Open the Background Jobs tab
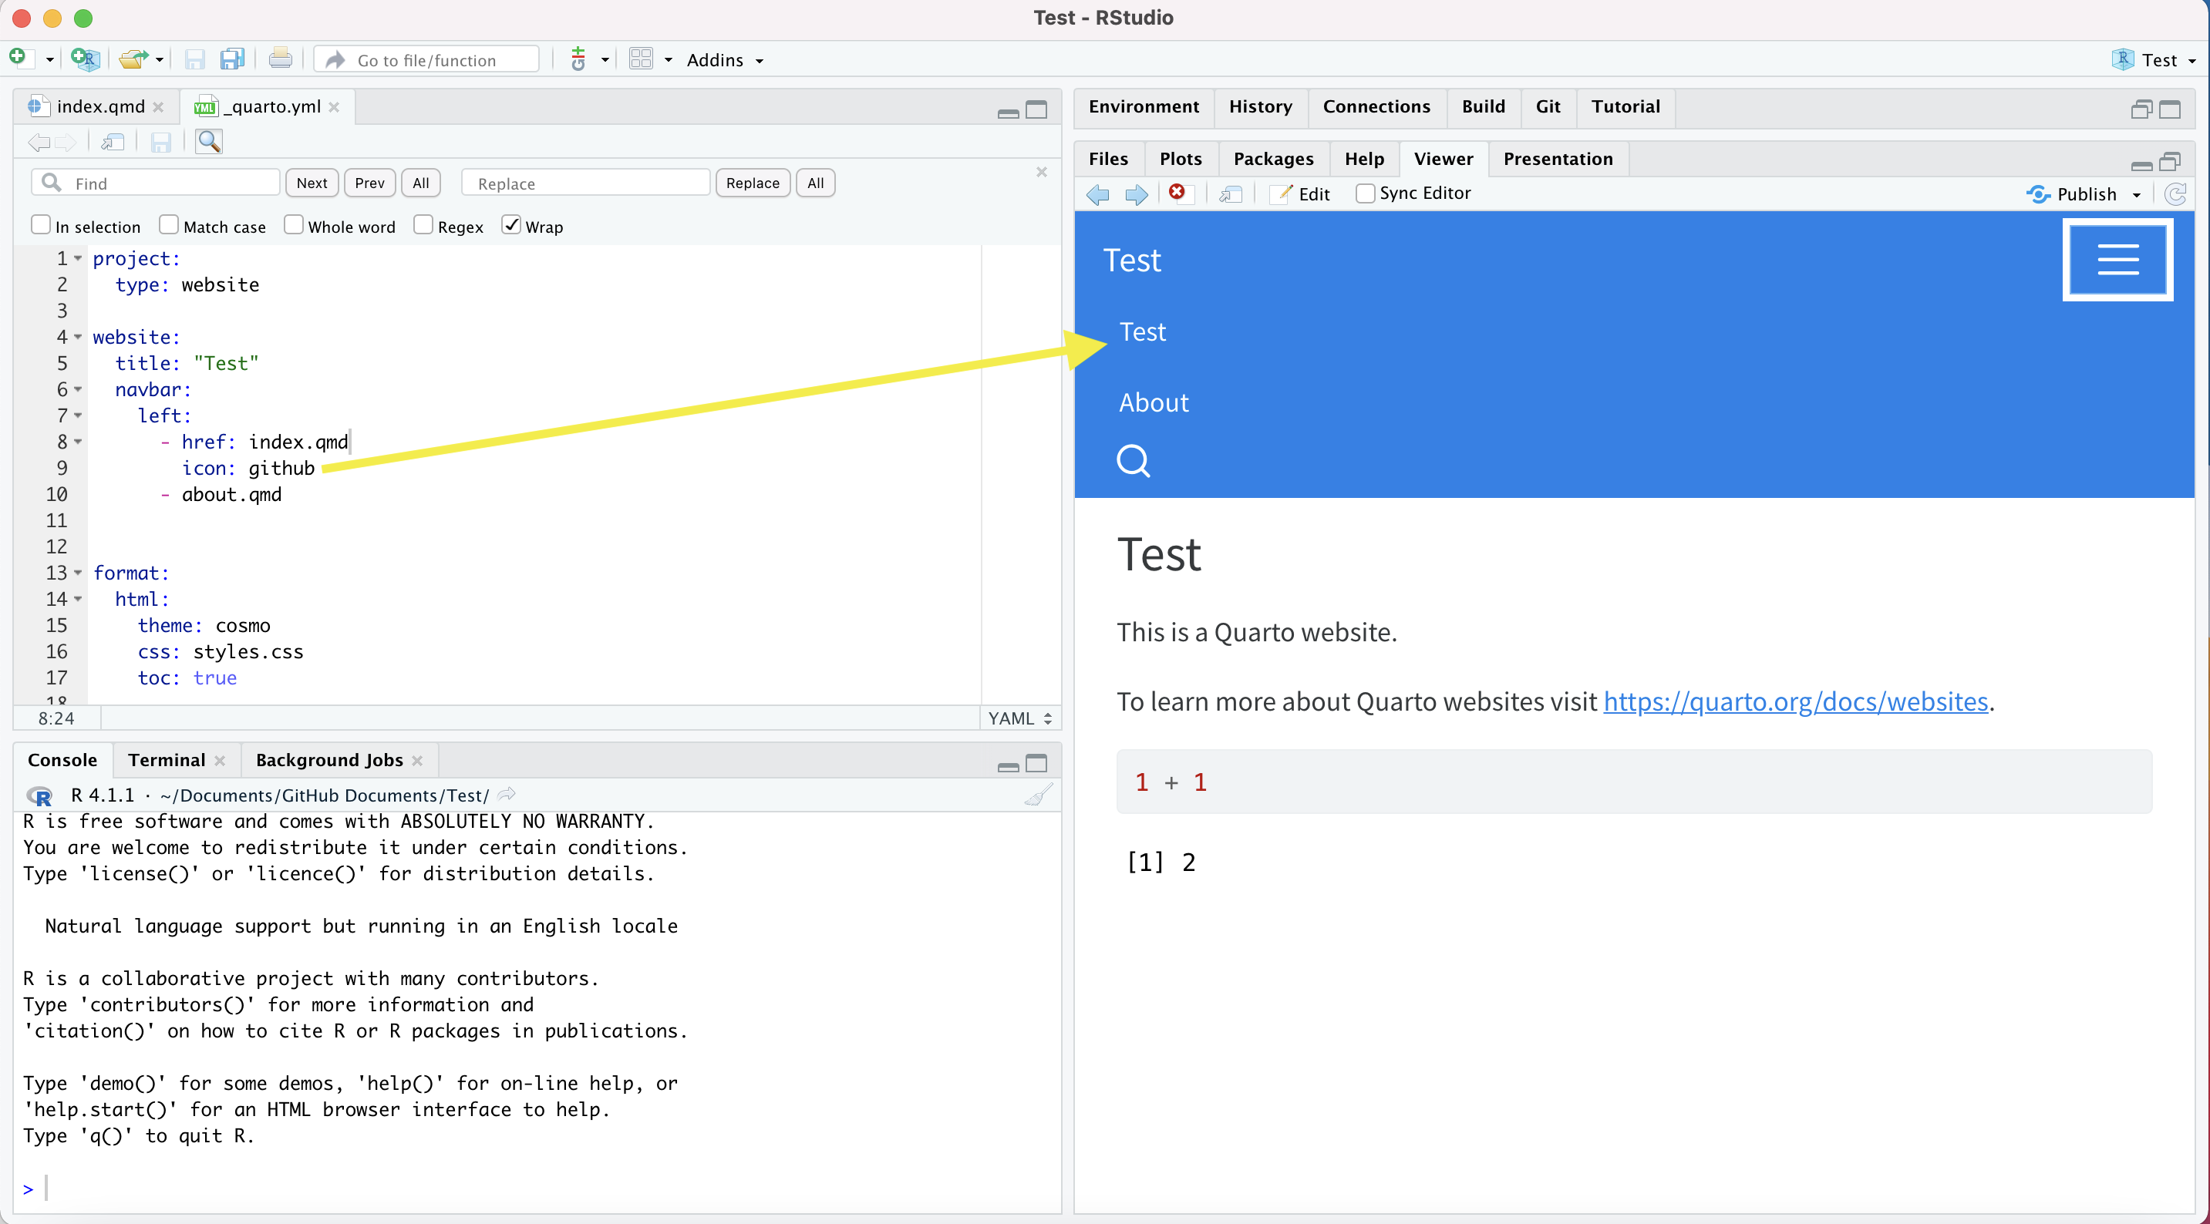Screen dimensions: 2210x1224 coord(328,760)
